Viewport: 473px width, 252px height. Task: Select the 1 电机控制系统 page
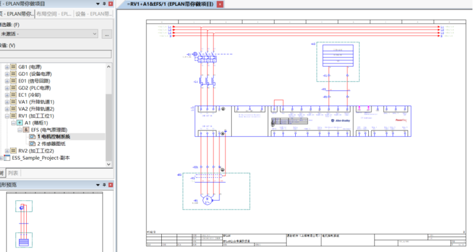(54, 137)
